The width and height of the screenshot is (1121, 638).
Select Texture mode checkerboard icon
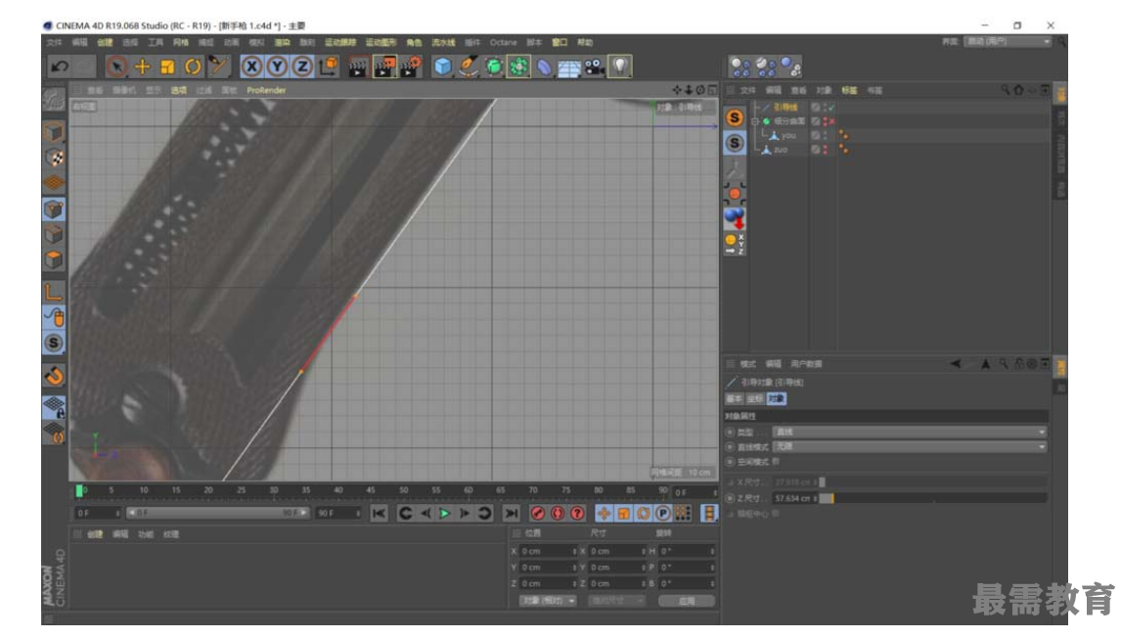54,158
